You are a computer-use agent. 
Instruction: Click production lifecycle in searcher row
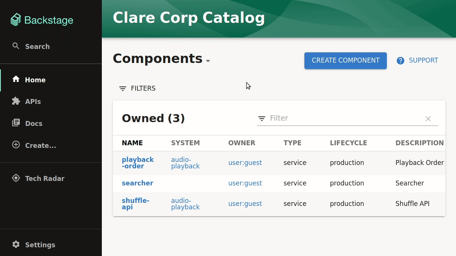347,183
